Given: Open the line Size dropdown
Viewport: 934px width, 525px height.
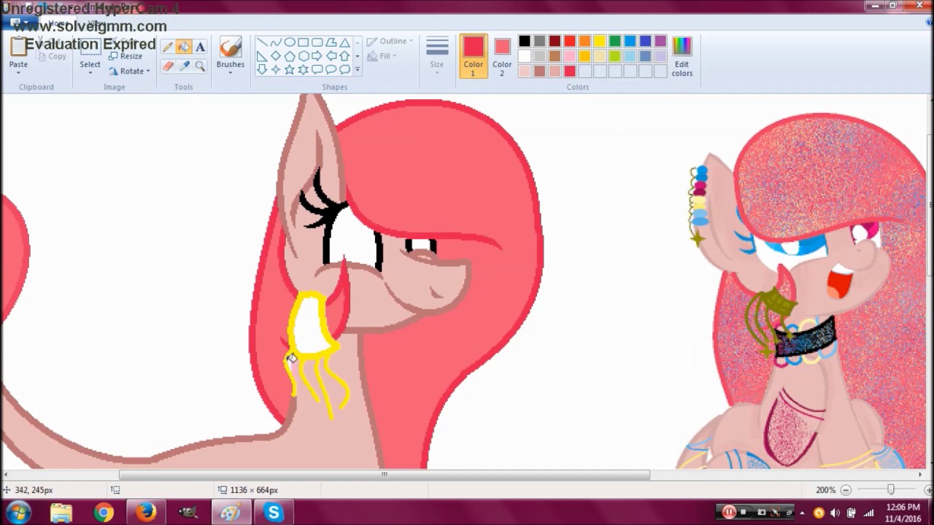Looking at the screenshot, I should click(437, 55).
